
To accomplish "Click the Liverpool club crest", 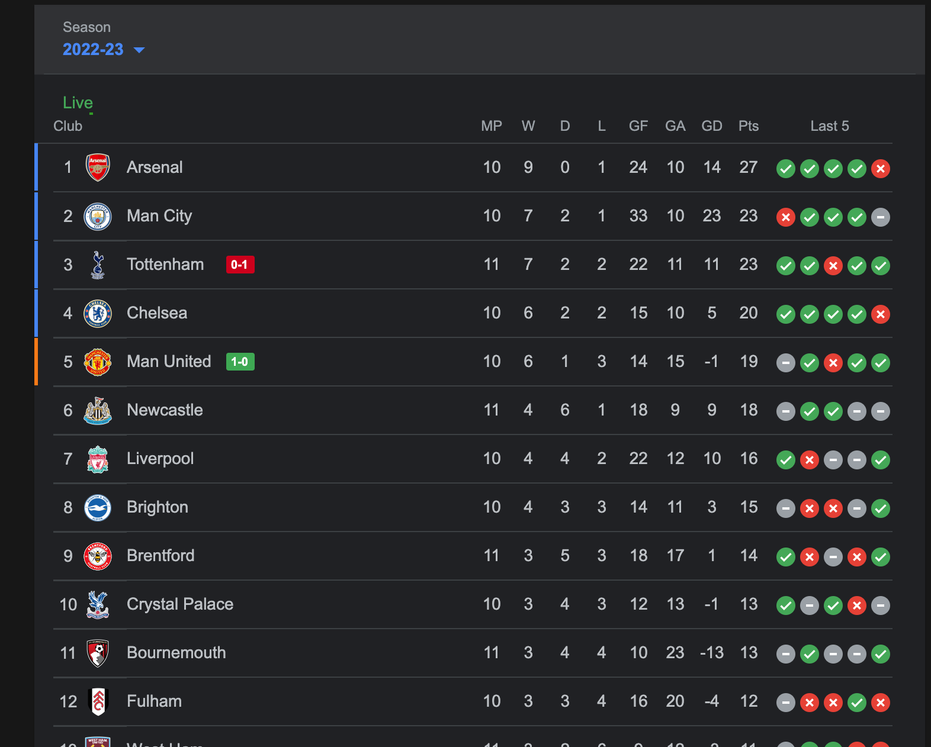I will pyautogui.click(x=98, y=459).
